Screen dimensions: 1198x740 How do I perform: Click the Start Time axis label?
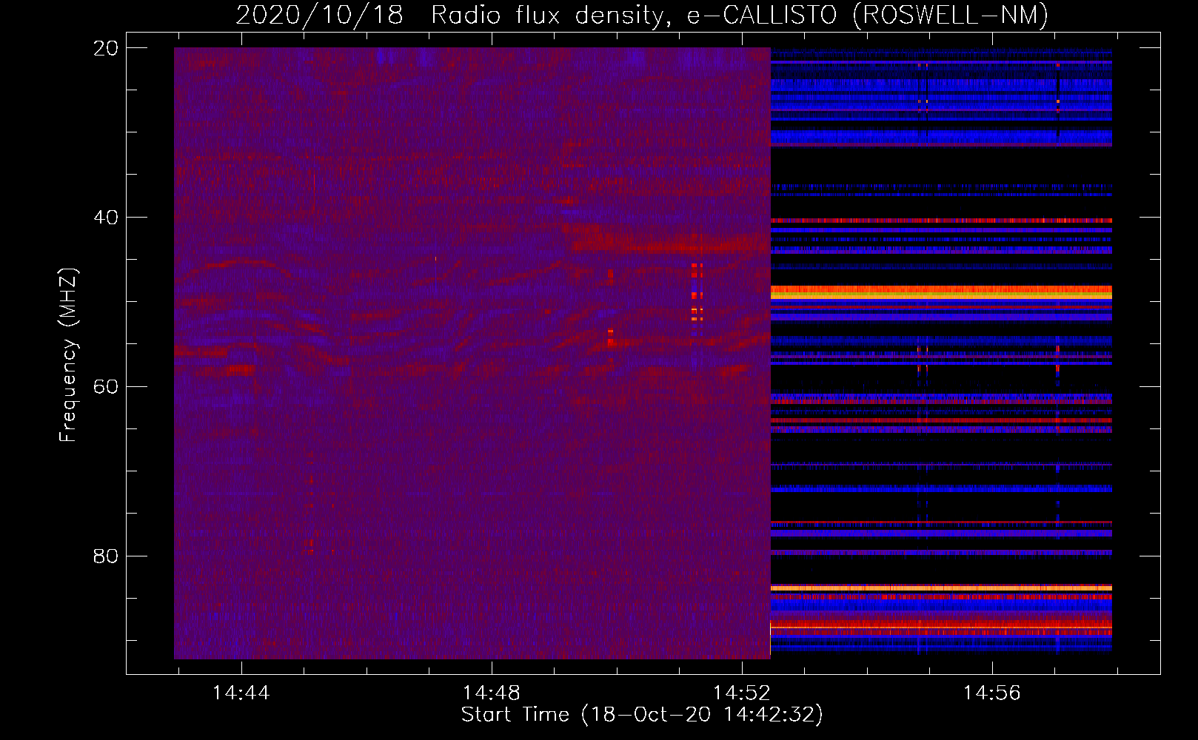point(642,715)
